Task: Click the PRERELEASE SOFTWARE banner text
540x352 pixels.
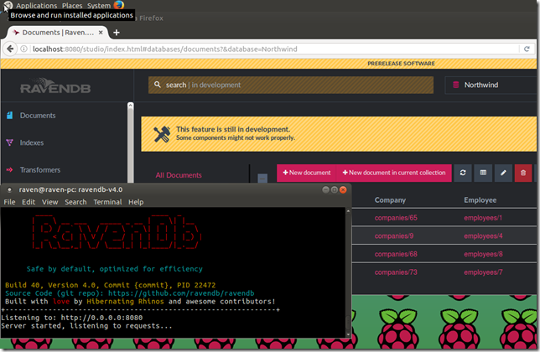Action: pos(401,64)
